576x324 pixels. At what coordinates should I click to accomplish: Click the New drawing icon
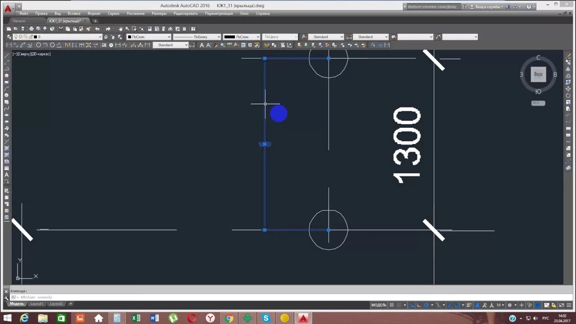pyautogui.click(x=9, y=29)
